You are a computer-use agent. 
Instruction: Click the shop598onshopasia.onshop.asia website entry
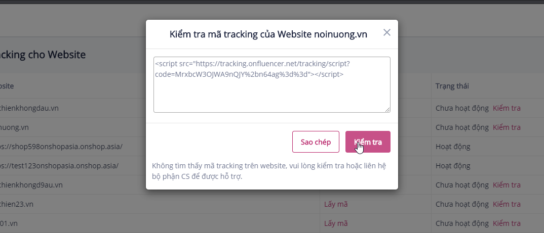coord(61,147)
